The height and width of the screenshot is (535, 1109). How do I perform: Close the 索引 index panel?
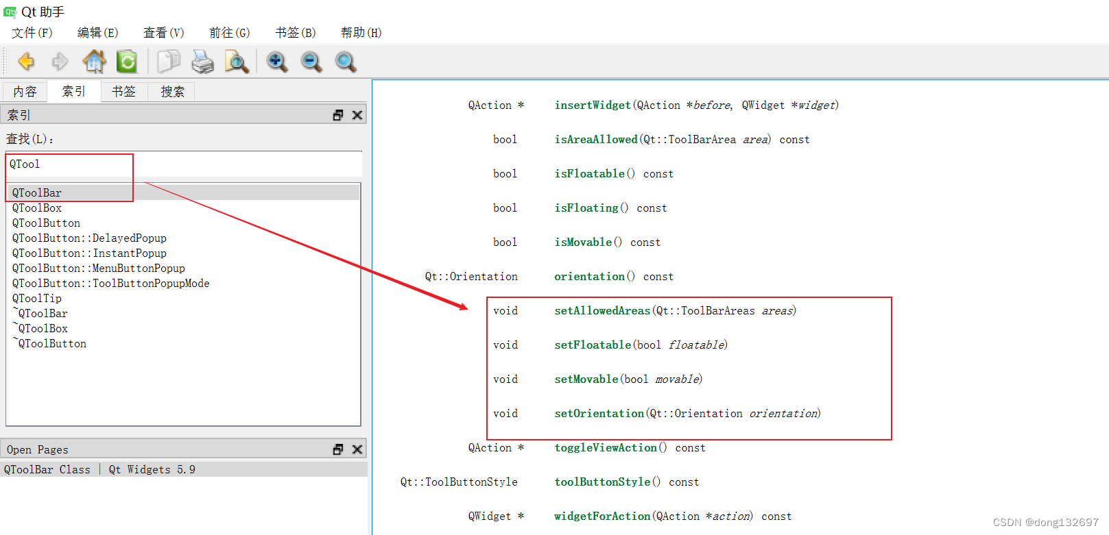click(357, 115)
